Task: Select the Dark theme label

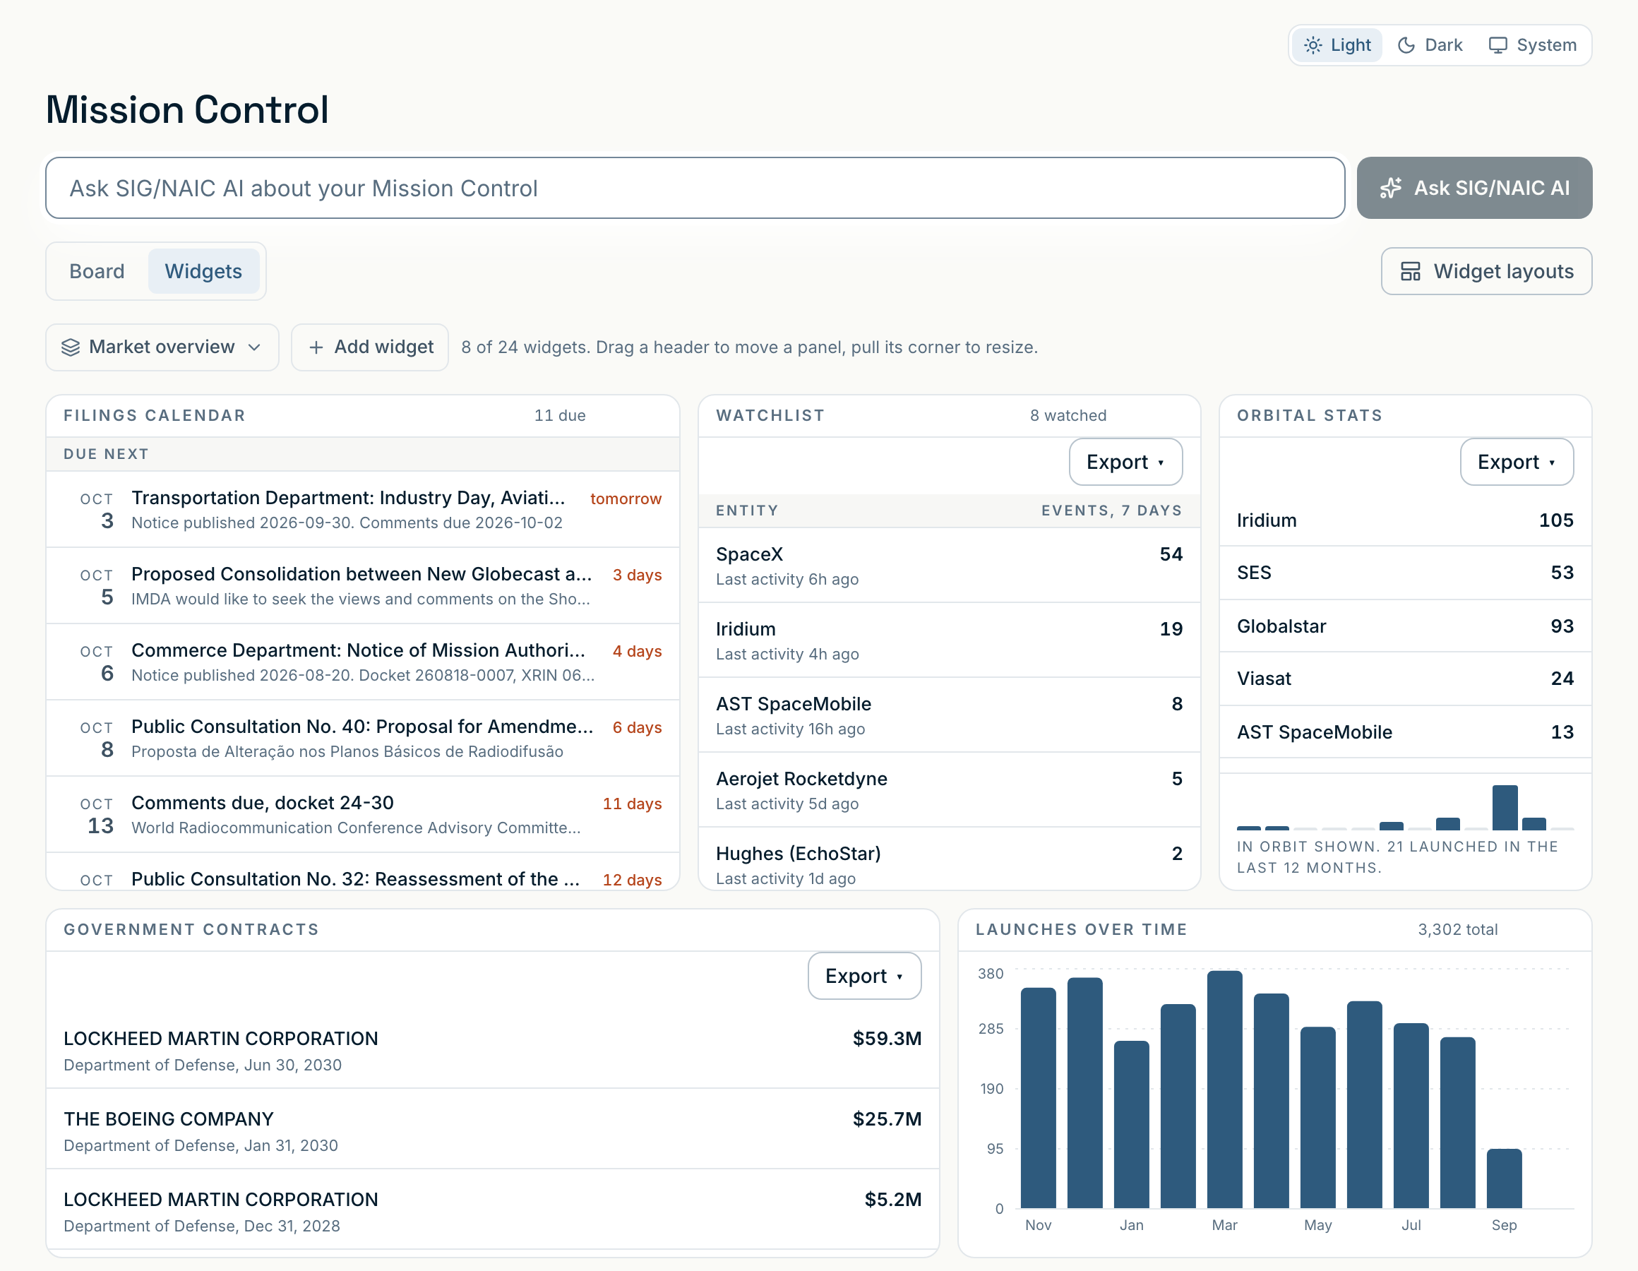Action: point(1443,45)
